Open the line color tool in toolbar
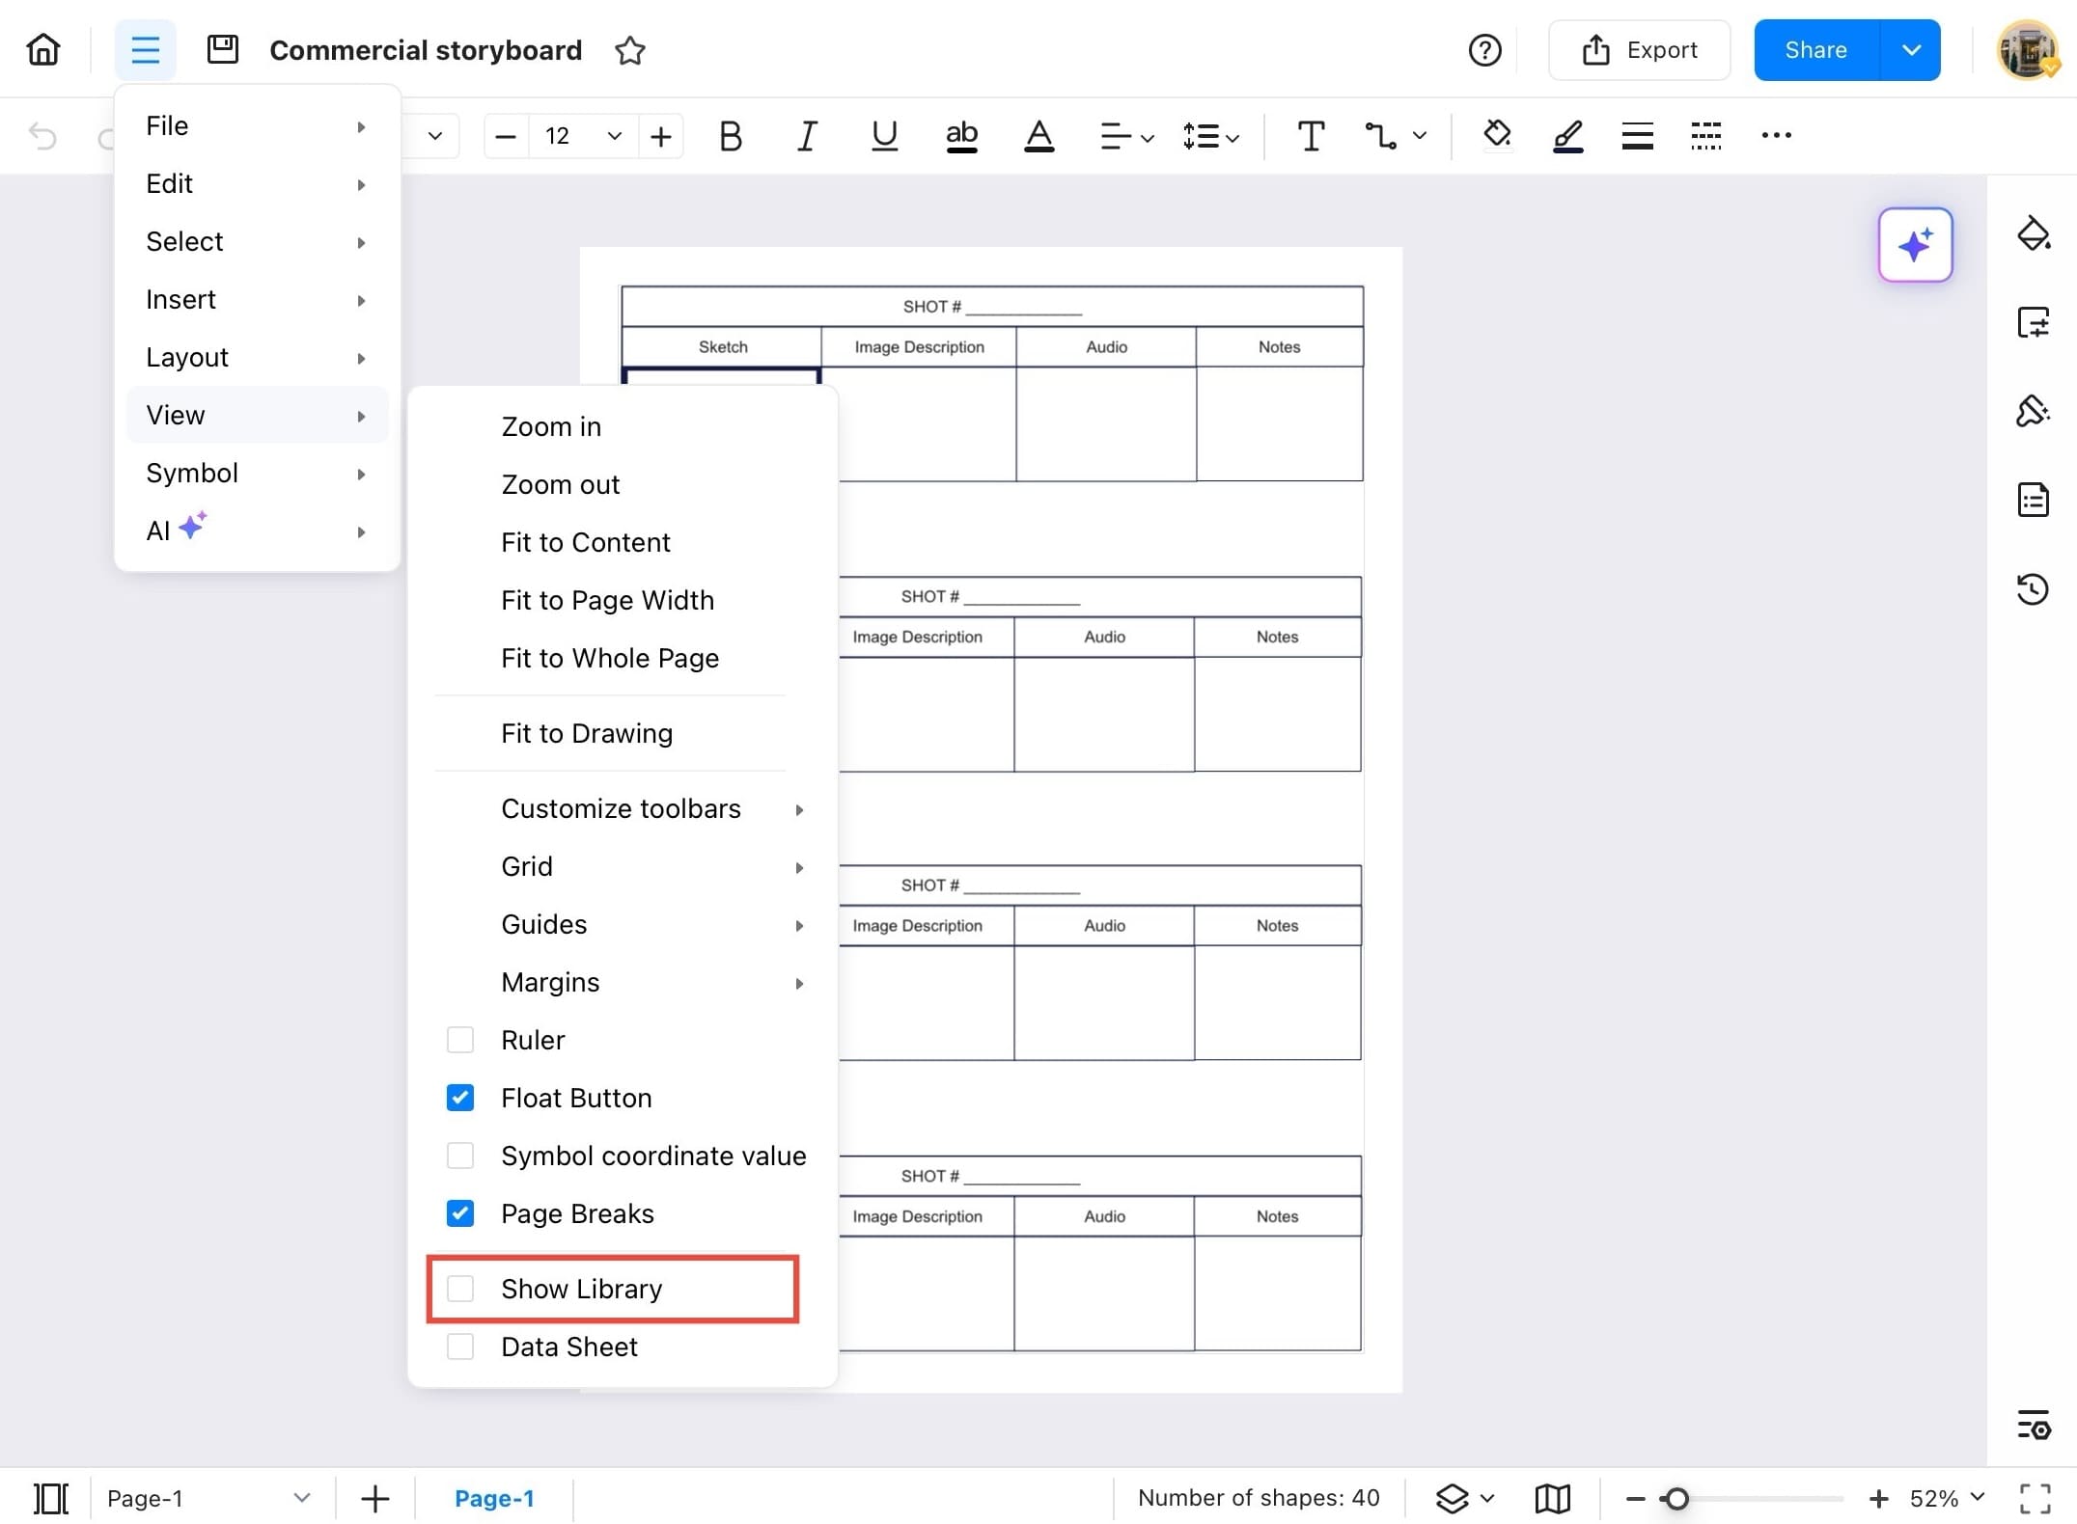The width and height of the screenshot is (2077, 1524). (1566, 136)
